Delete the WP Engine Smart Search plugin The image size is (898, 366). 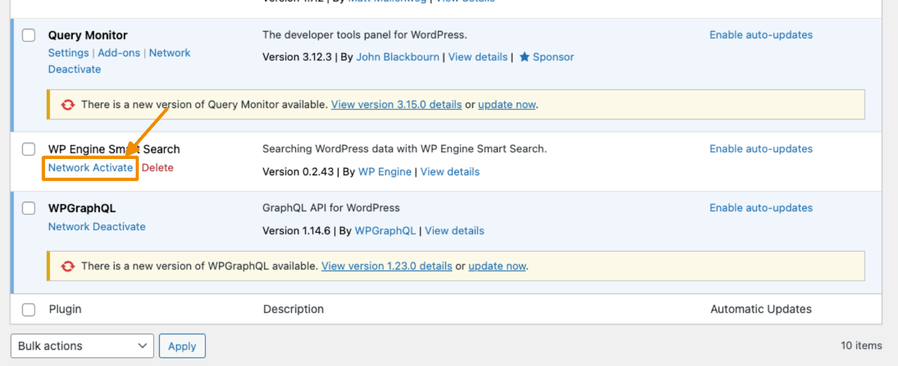point(158,167)
